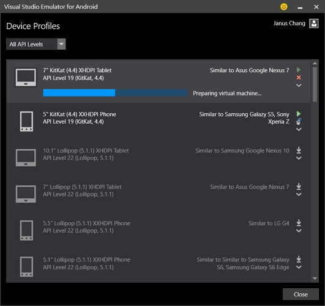The height and width of the screenshot is (306, 325).
Task: Expand details for 7" Lollipop XHDPI Tablet
Action: coord(299,194)
